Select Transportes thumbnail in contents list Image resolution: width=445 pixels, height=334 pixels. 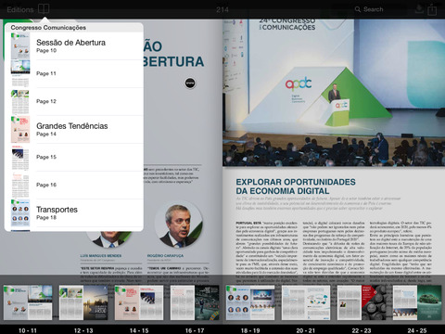pos(20,212)
